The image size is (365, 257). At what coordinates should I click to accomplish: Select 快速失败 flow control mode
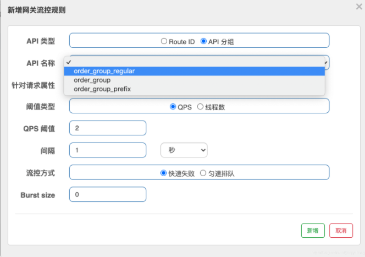(x=163, y=173)
